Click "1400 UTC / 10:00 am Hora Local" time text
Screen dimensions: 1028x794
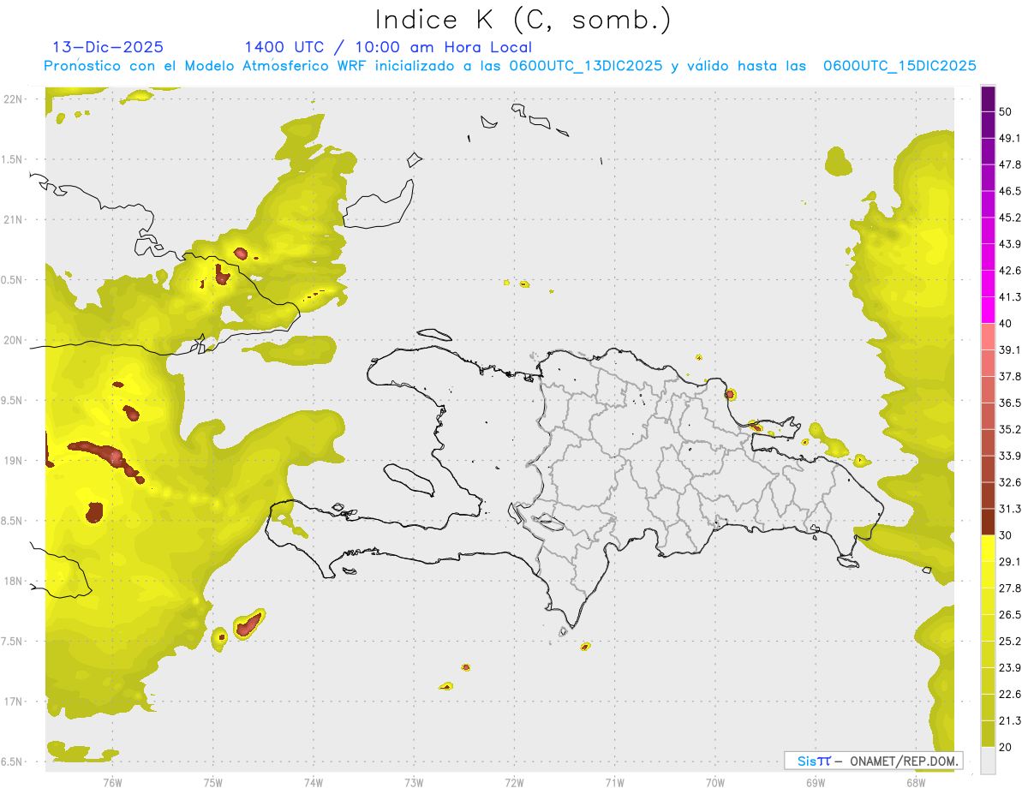[x=388, y=47]
